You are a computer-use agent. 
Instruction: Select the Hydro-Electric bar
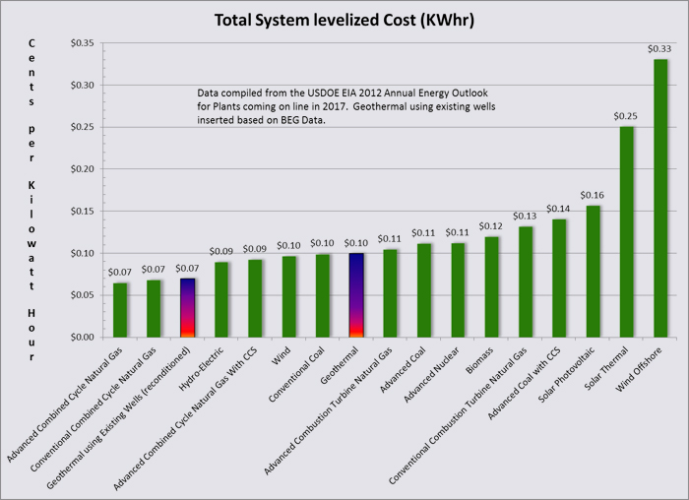[221, 299]
